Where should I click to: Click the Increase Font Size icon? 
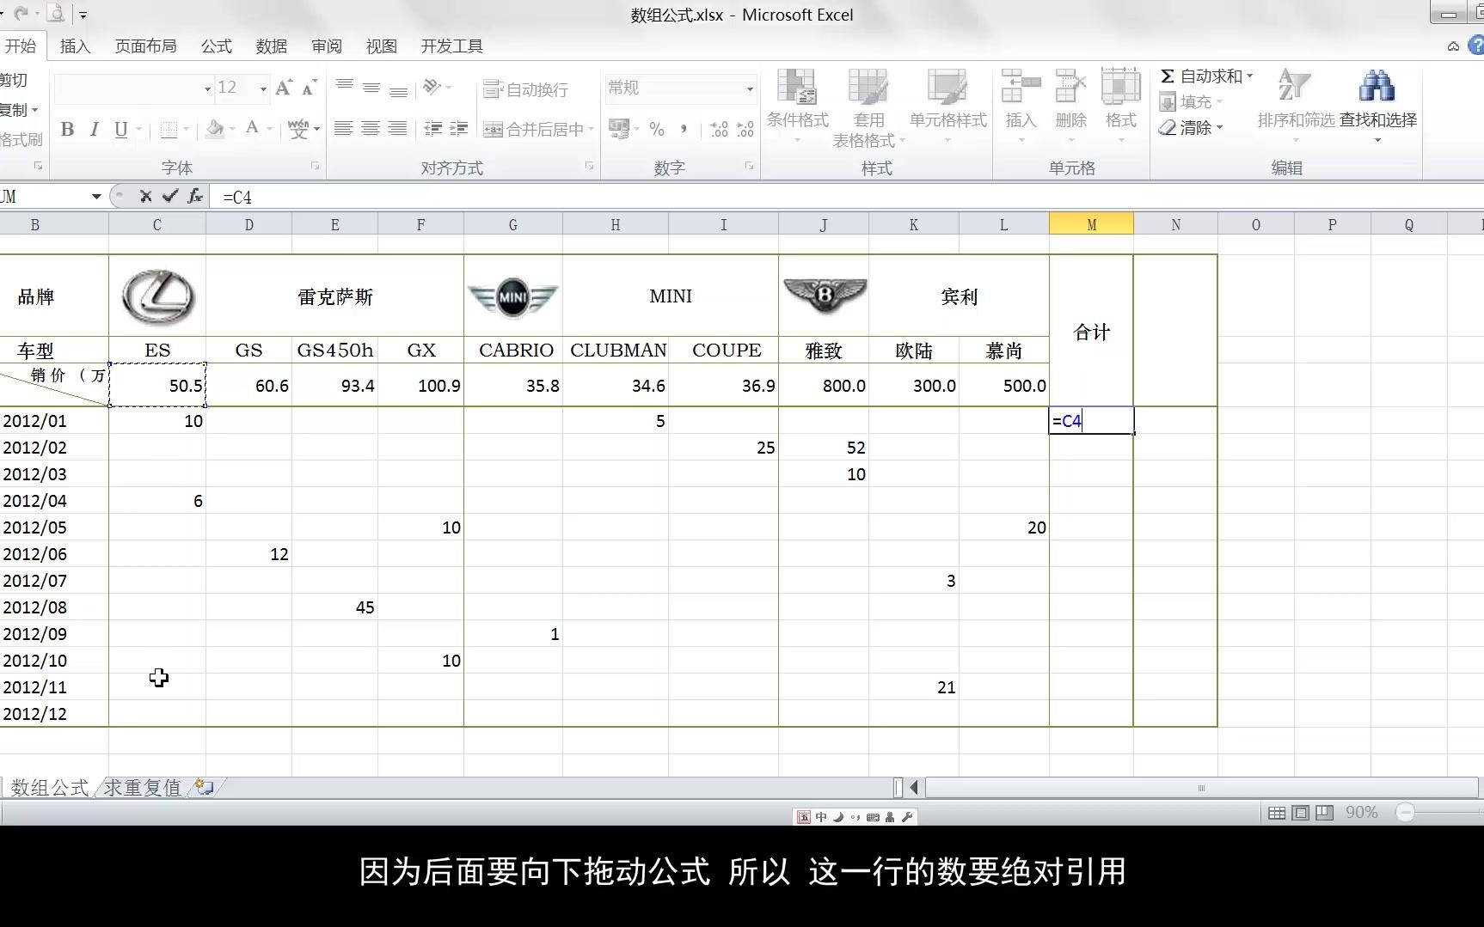(x=283, y=88)
